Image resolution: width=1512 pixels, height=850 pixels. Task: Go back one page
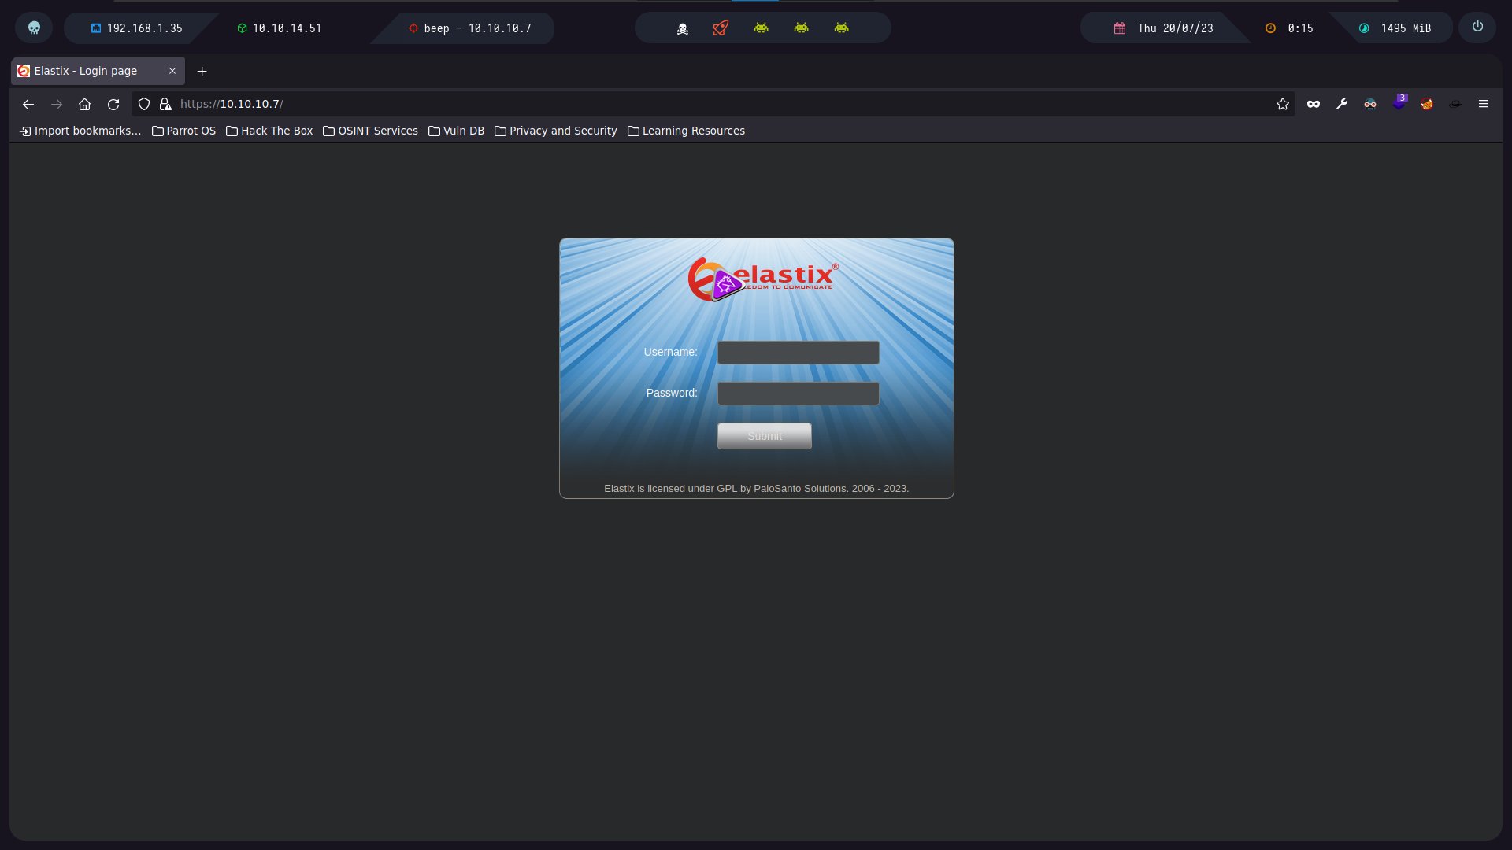[x=28, y=104]
